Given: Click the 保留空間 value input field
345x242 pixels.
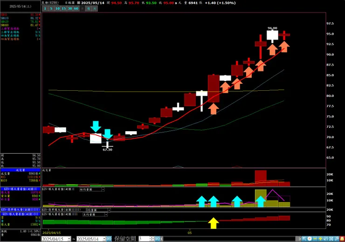Looking at the screenshot, I should click(x=144, y=239).
